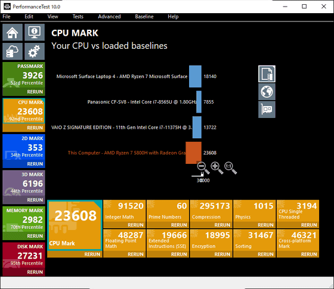Click the Panasonic CF-SV8 baseline label
This screenshot has height=289, width=334.
[x=142, y=102]
